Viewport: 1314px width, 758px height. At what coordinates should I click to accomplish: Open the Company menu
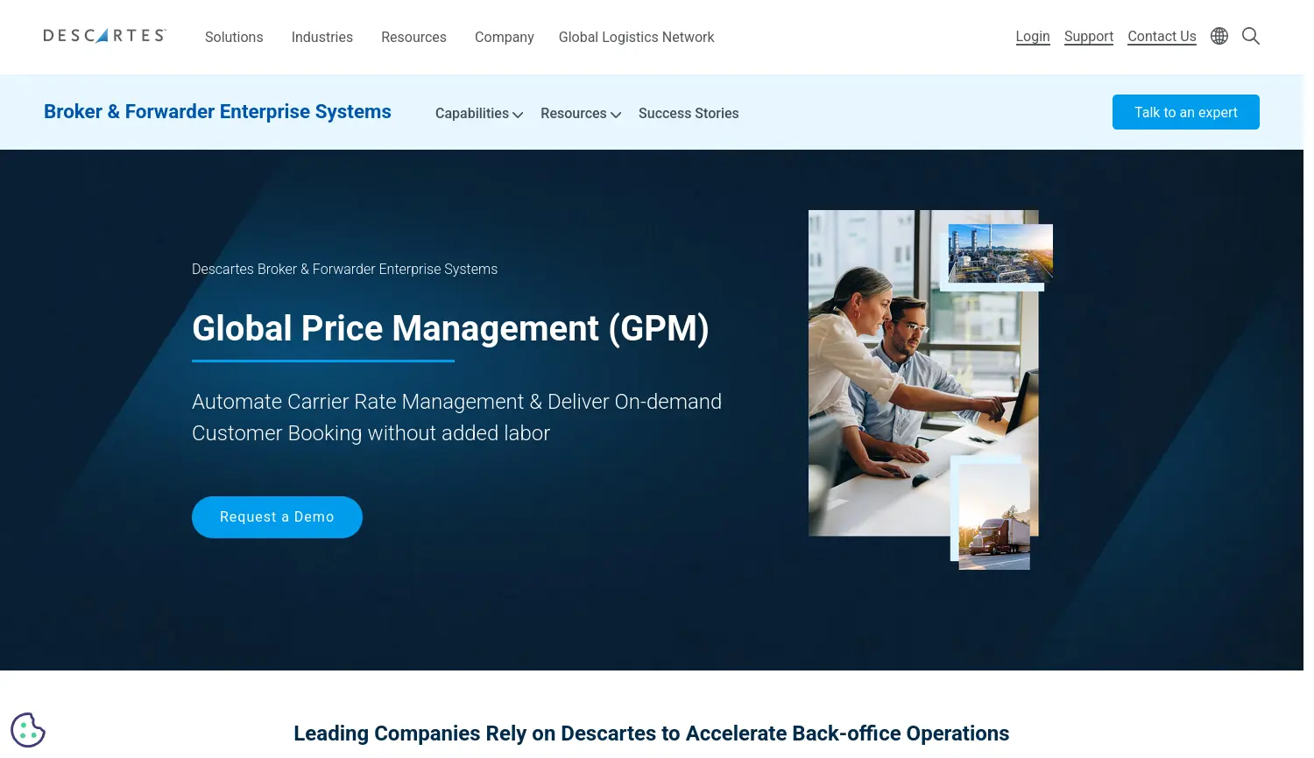coord(505,37)
